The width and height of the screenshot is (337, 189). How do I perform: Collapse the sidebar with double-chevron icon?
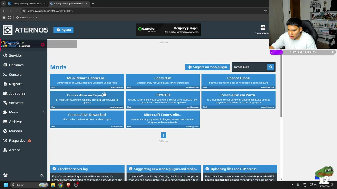coord(42,175)
